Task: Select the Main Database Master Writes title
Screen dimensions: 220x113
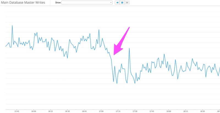Action: [23, 2]
